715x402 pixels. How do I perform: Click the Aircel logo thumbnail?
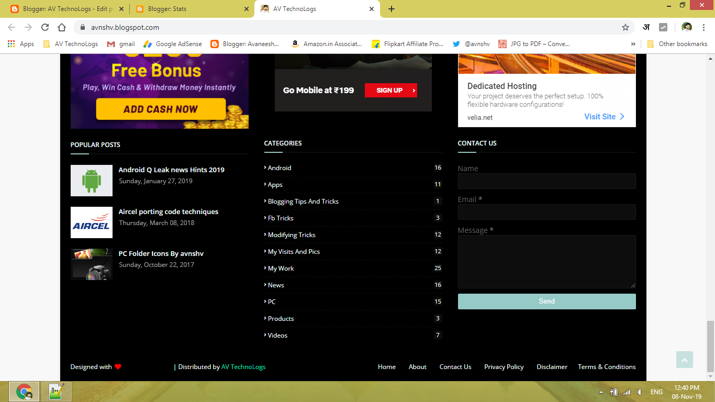coord(92,222)
